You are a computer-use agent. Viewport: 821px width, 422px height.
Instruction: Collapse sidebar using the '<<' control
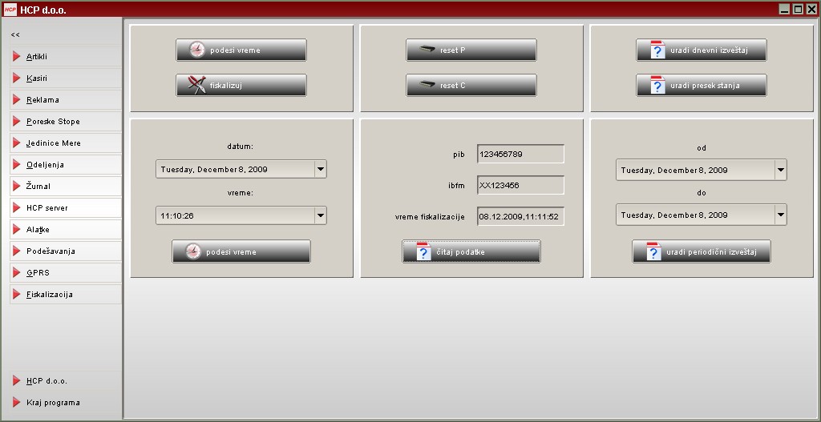15,35
